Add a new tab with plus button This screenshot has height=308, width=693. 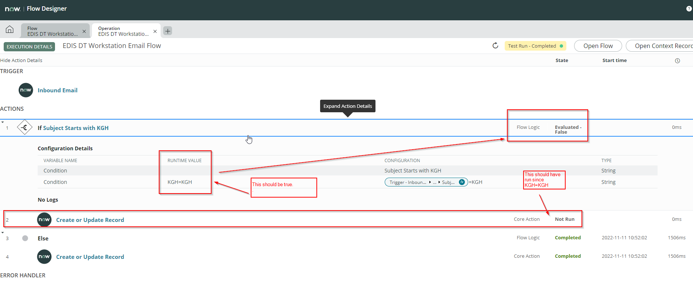(168, 31)
